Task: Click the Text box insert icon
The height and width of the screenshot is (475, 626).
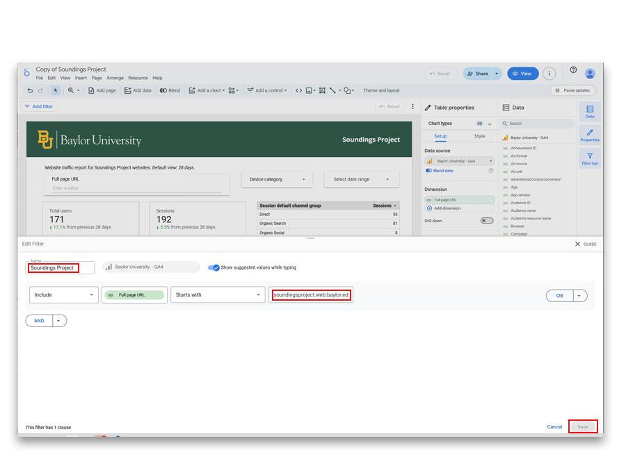Action: pos(322,90)
